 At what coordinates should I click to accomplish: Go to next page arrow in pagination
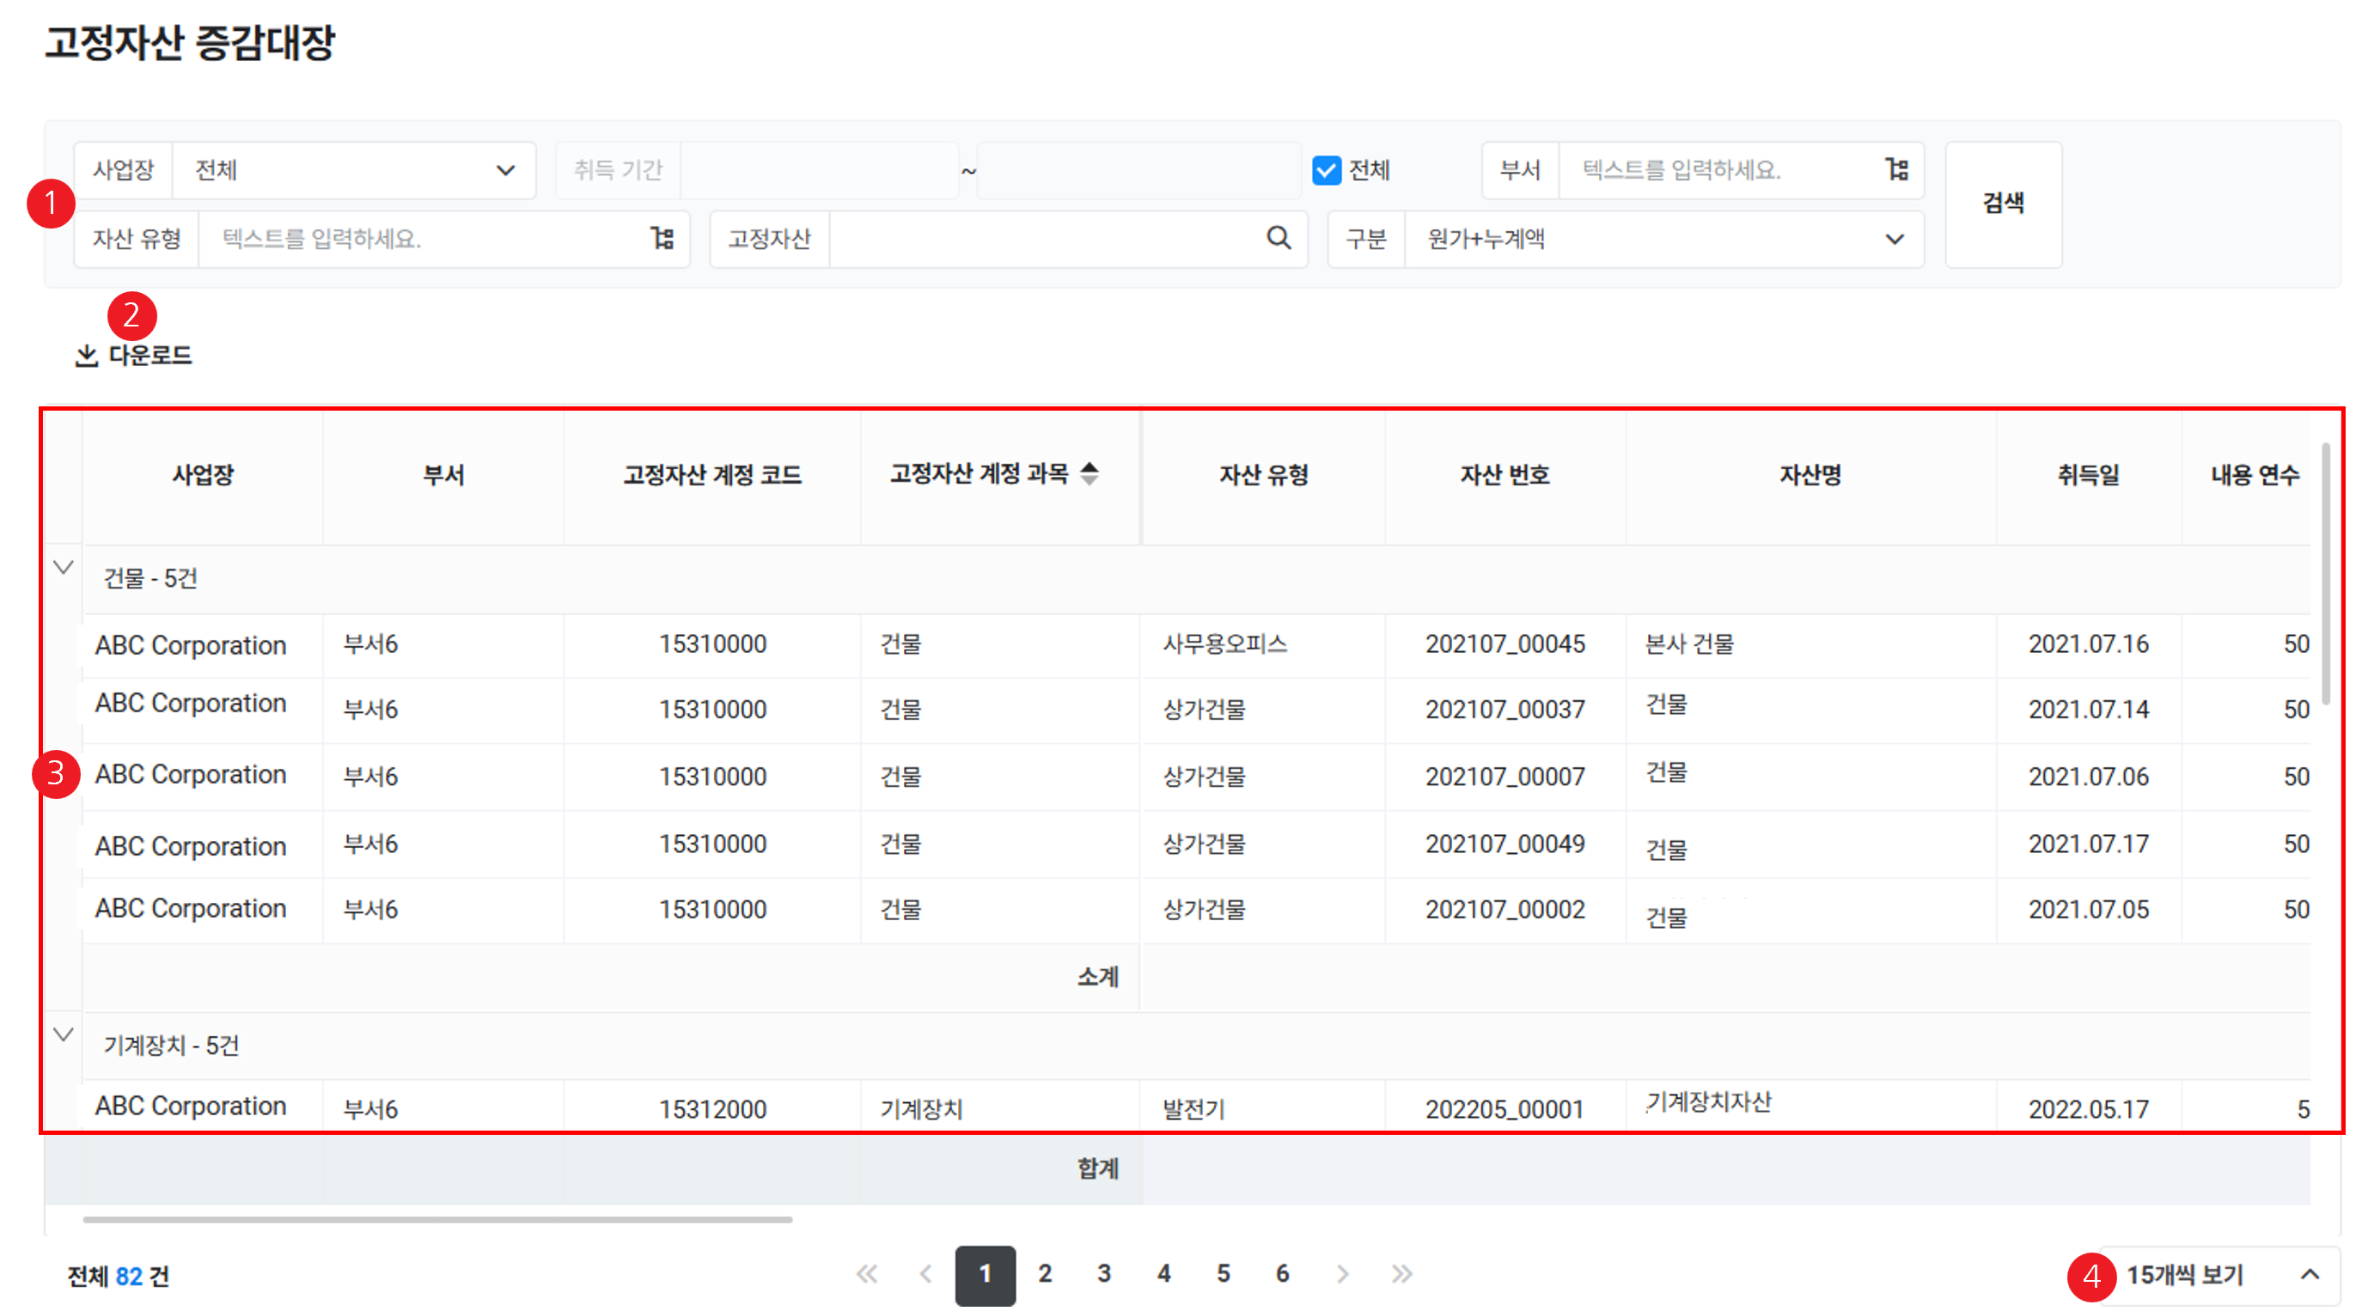point(1342,1274)
